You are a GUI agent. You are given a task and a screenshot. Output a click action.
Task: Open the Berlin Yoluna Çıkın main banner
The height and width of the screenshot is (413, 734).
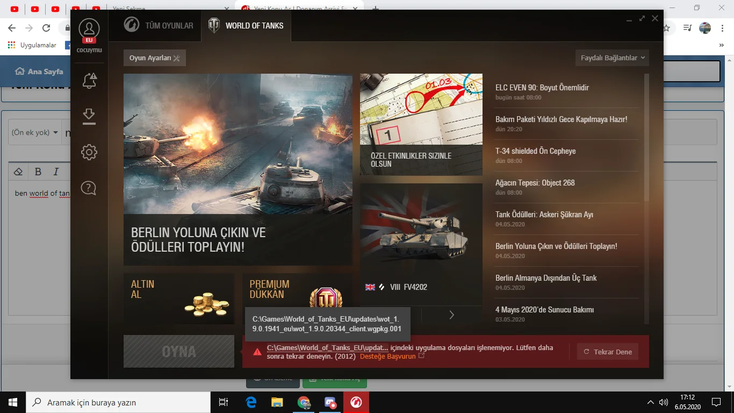[x=238, y=169]
